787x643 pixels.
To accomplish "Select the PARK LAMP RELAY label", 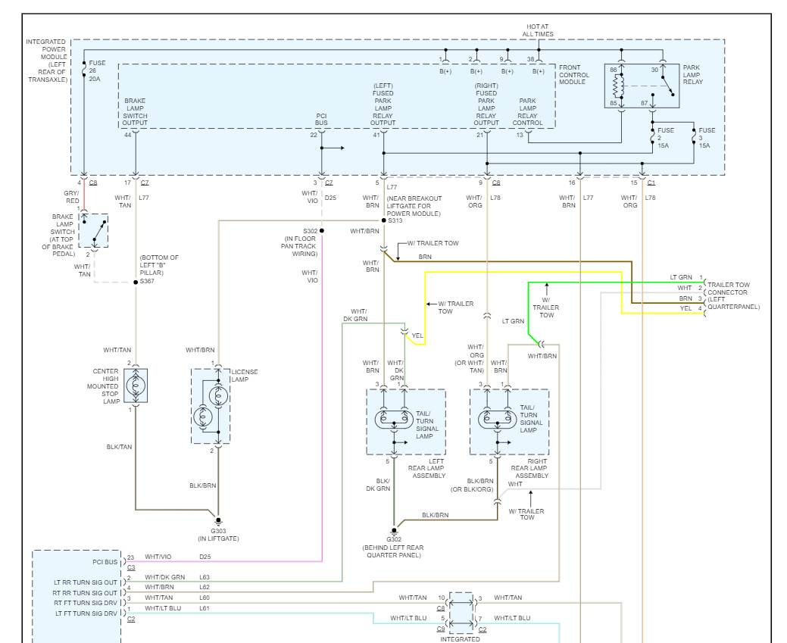I will [x=692, y=75].
